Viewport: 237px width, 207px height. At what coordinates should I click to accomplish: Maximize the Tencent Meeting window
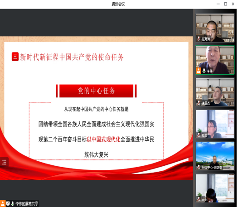pyautogui.click(x=226, y=4)
